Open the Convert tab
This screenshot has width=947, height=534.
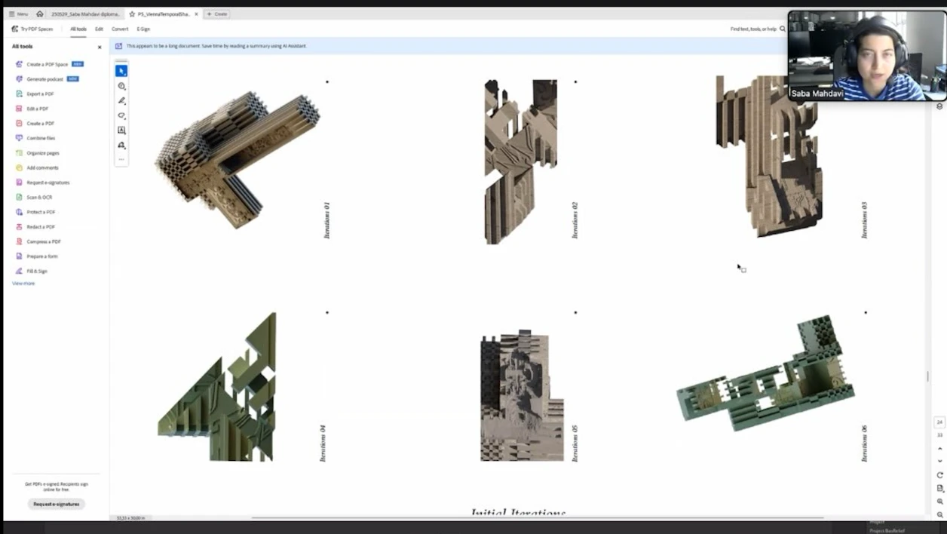point(120,29)
